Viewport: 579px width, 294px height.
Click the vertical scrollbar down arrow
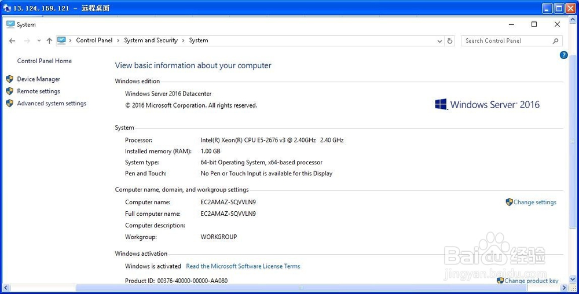[x=573, y=280]
